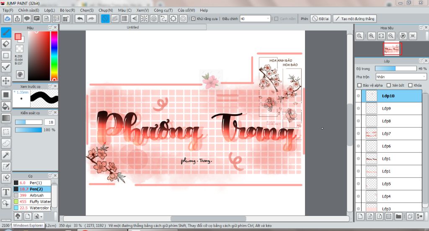The image size is (429, 231).
Task: Click the cloud save icon in toolbar
Action: [8, 18]
